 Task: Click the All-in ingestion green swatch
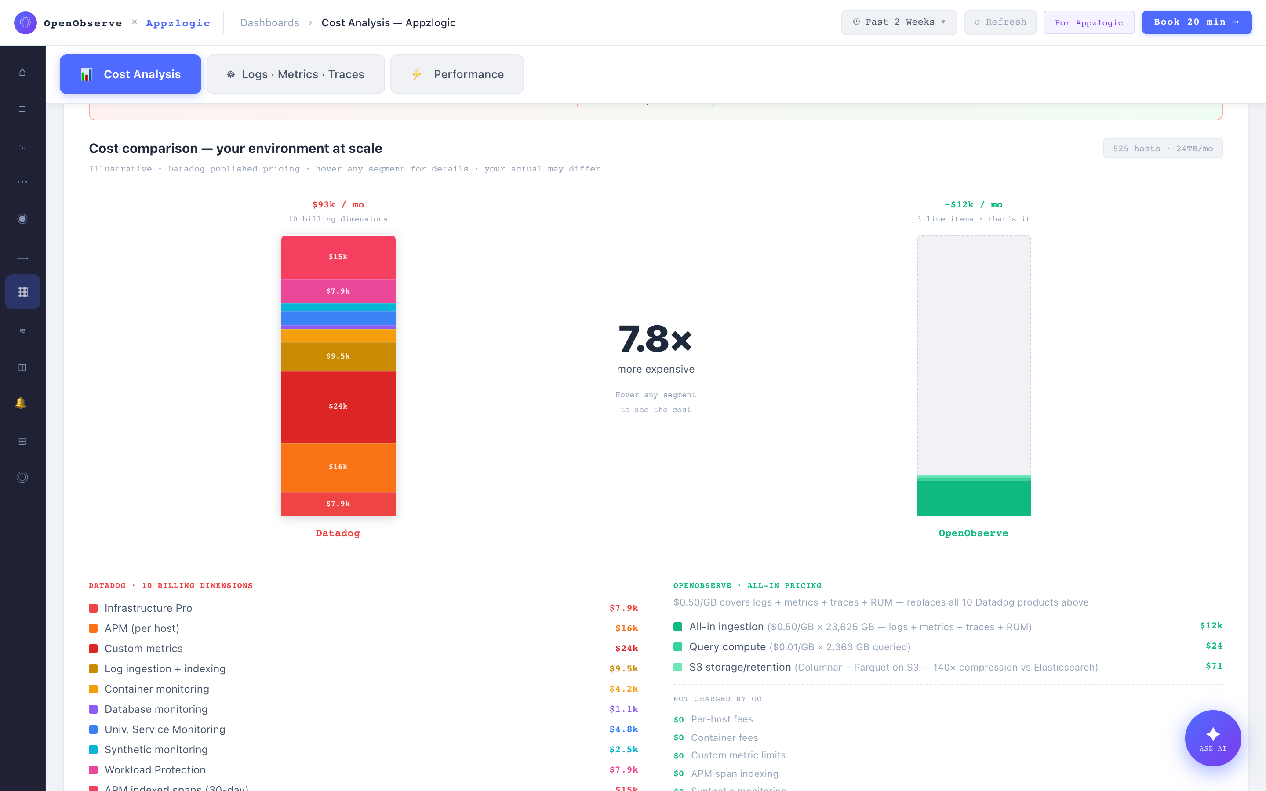[677, 627]
